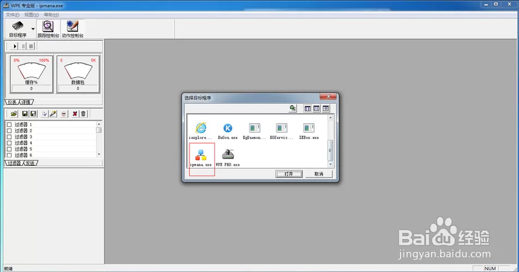Switch the dialog to details view
Image resolution: width=519 pixels, height=272 pixels.
pos(325,108)
